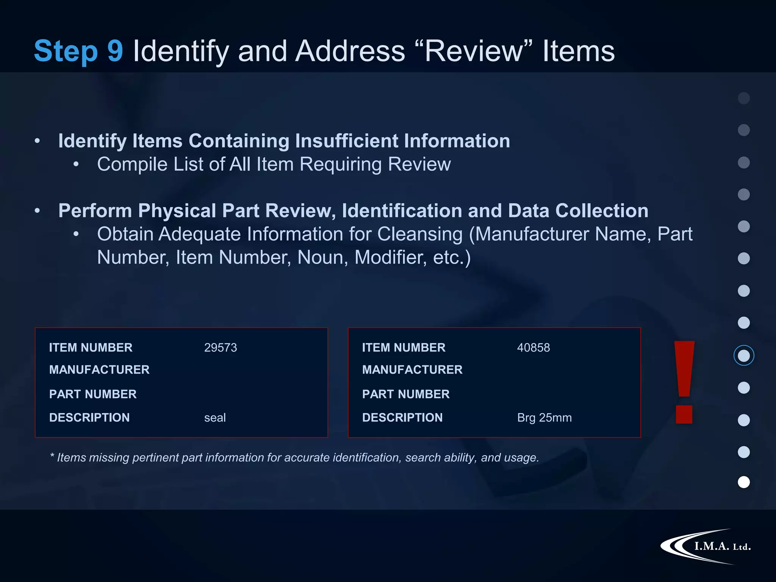Click the fifth slide navigation dot

point(744,227)
